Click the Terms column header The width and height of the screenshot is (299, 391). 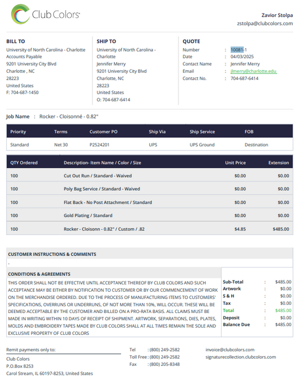pyautogui.click(x=61, y=132)
